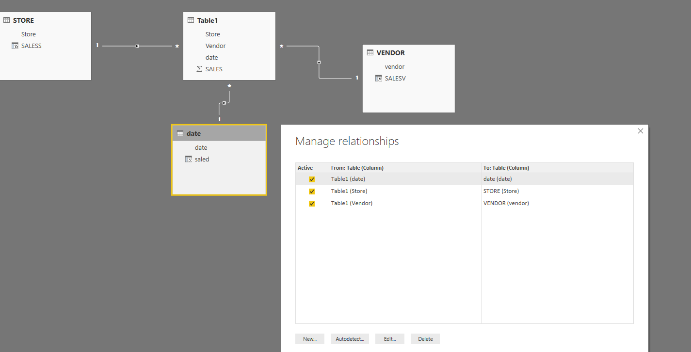Select the Store field in STORE table

click(x=29, y=34)
